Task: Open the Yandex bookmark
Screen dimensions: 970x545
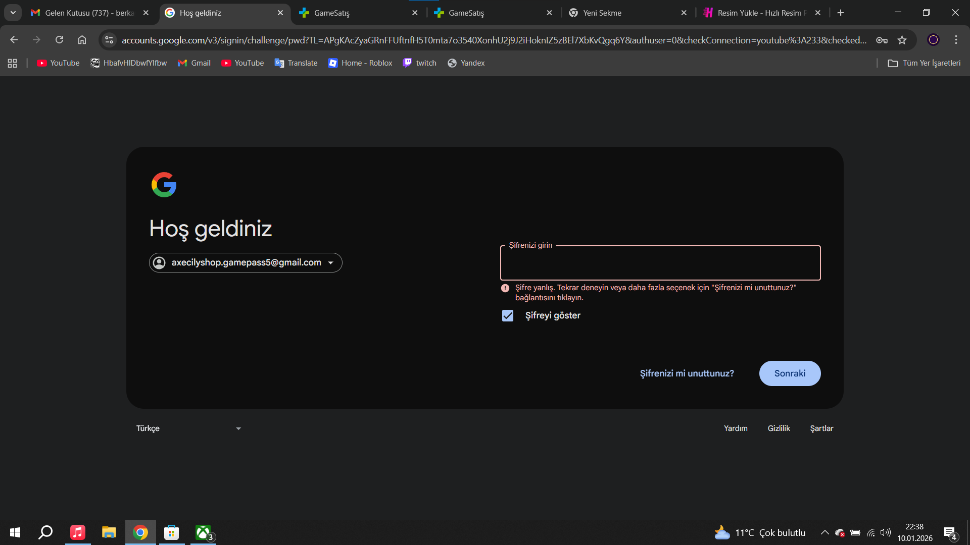Action: (466, 63)
